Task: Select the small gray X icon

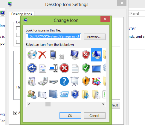Action: point(62,57)
